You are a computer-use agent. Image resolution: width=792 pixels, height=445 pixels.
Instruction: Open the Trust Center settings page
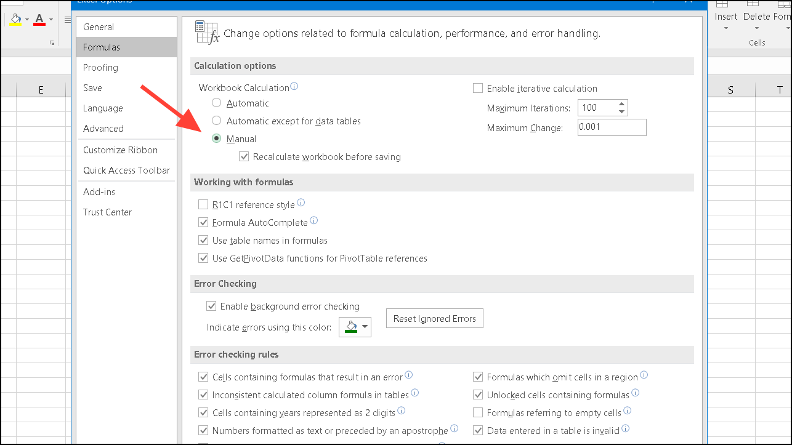click(x=107, y=212)
